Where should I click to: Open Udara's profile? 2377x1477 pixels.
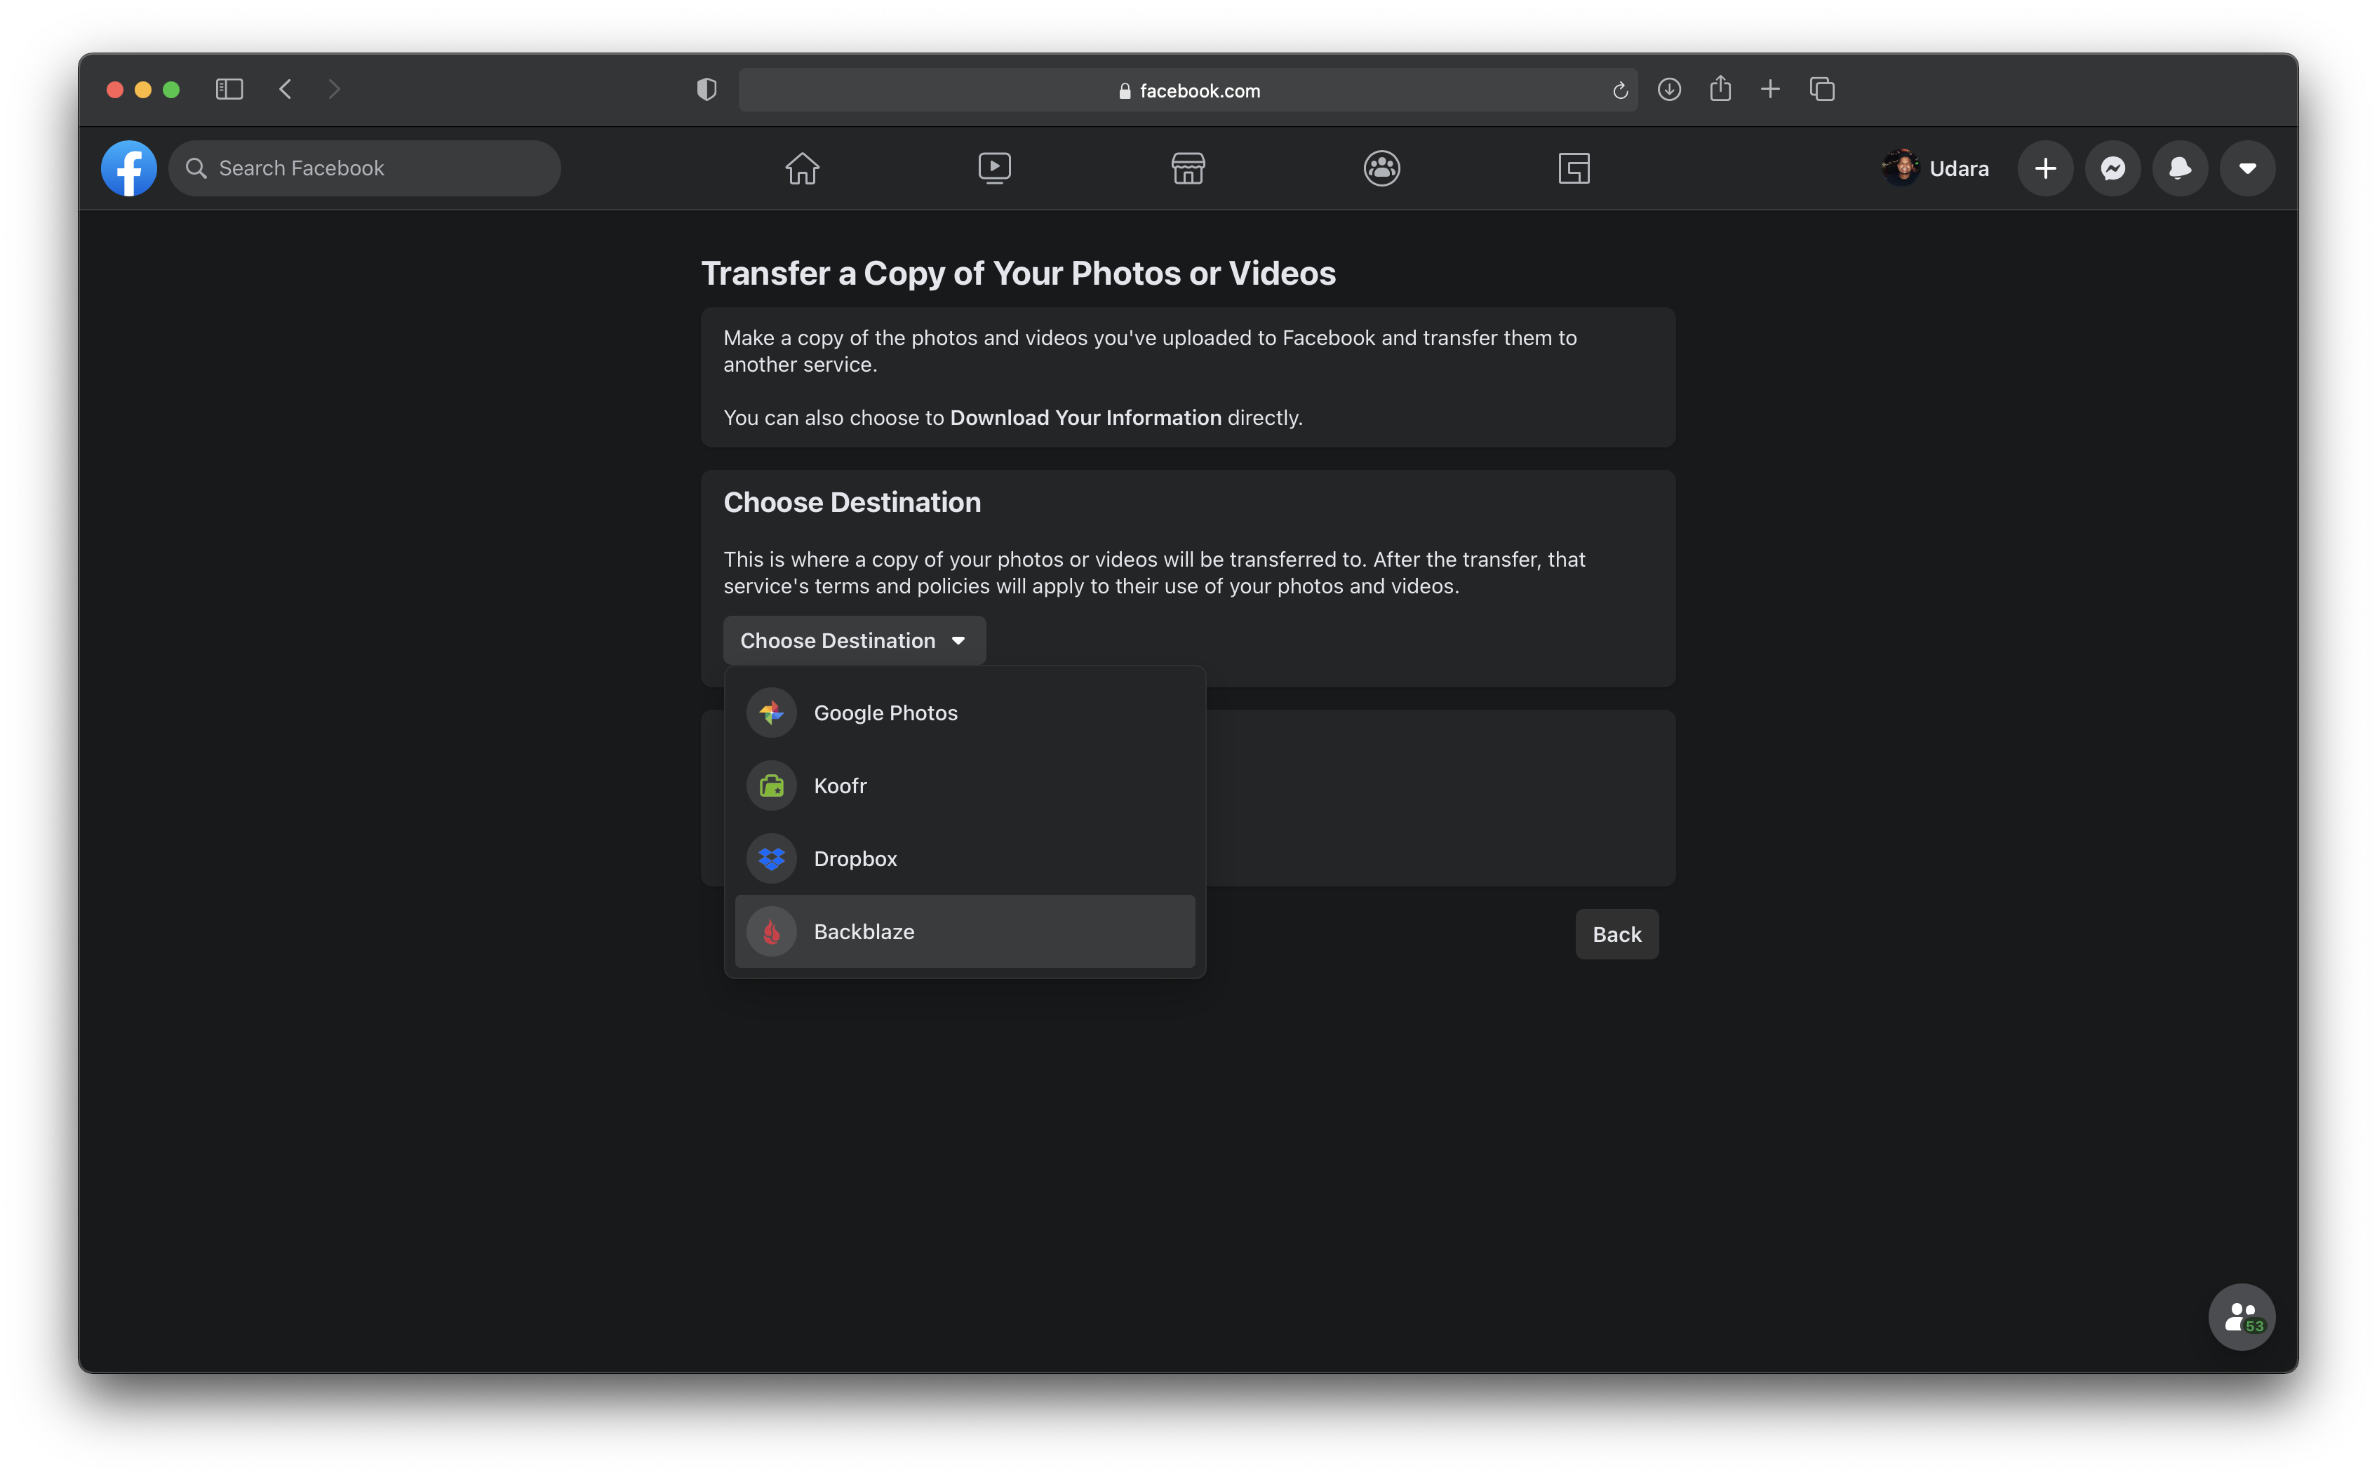(1936, 168)
